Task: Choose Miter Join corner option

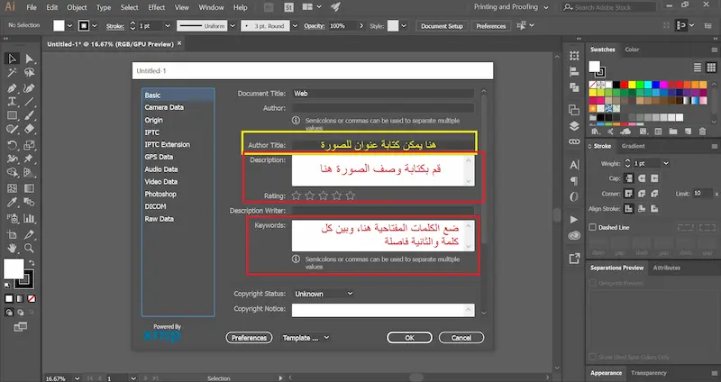Action: tap(628, 194)
